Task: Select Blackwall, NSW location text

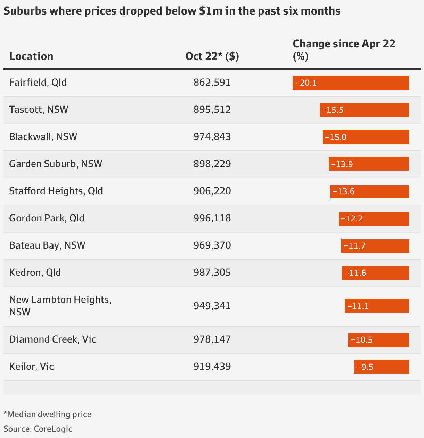Action: click(43, 137)
